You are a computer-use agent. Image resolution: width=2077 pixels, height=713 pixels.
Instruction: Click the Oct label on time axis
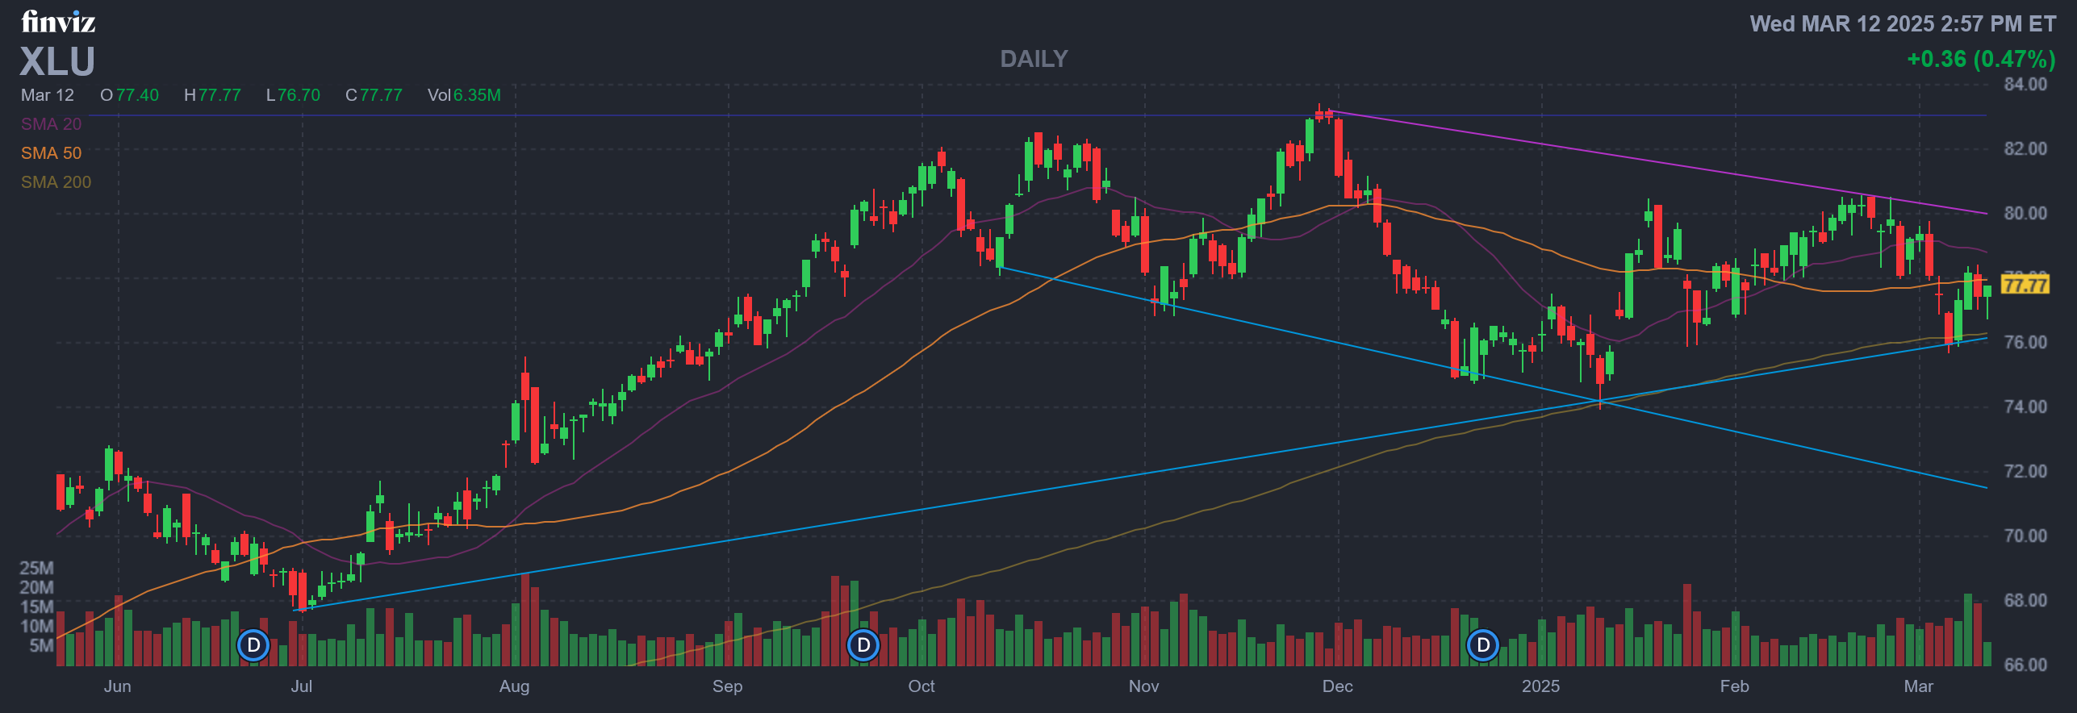[x=921, y=686]
